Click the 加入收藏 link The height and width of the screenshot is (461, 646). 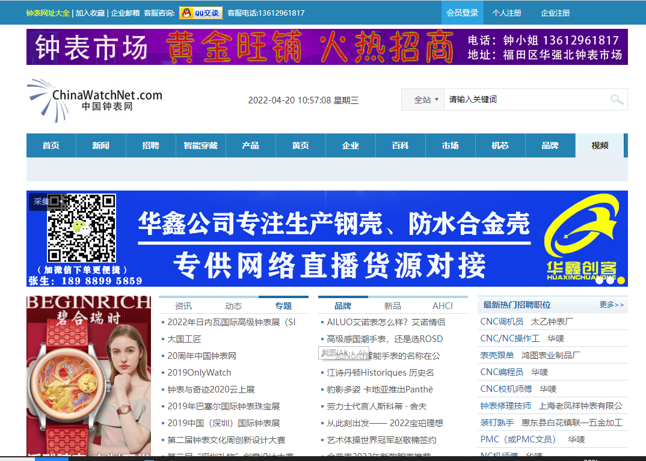pyautogui.click(x=90, y=13)
